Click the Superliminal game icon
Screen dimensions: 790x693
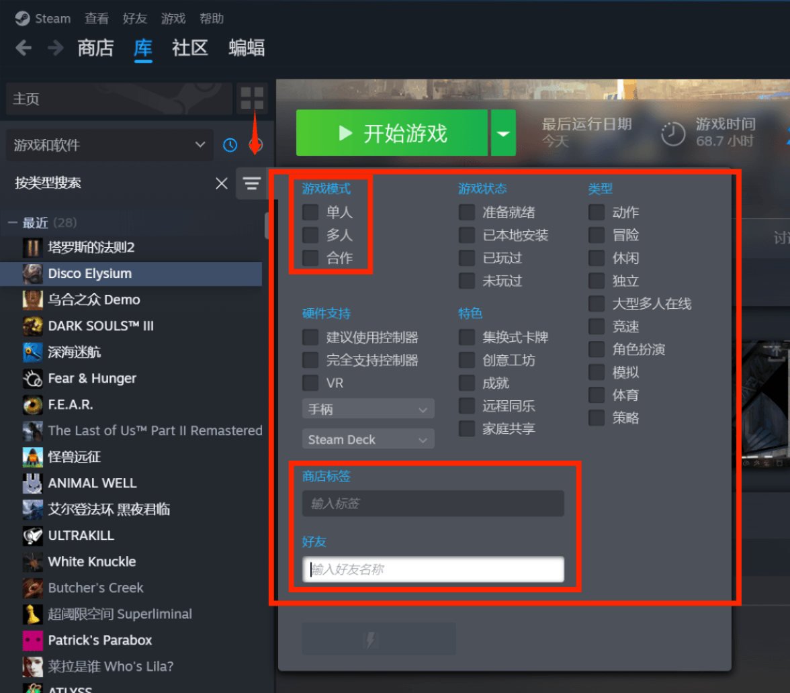[33, 614]
